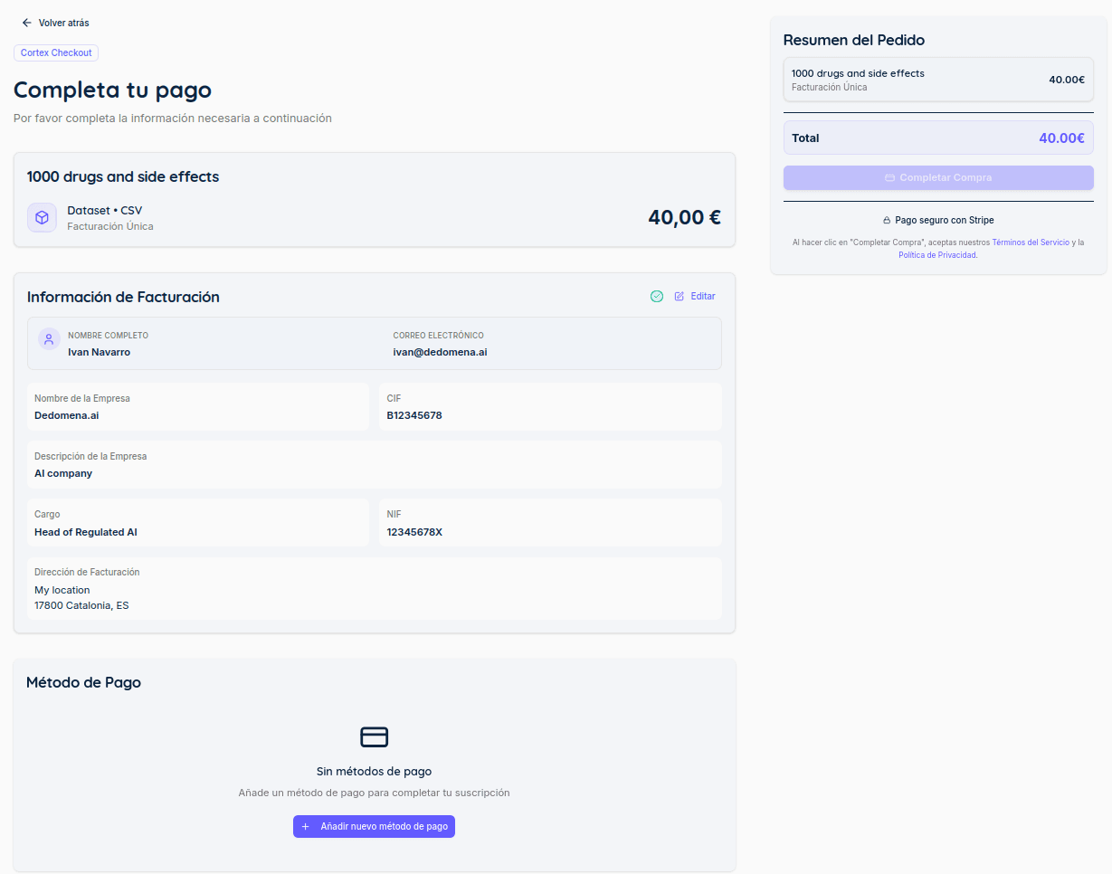Click the address line 17800 Catalonia, ES

pos(81,605)
